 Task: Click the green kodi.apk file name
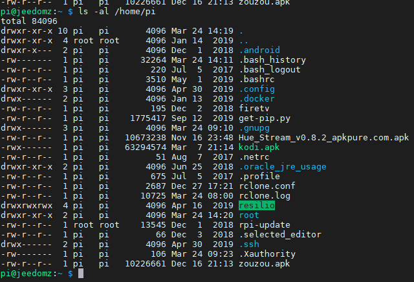pos(259,147)
